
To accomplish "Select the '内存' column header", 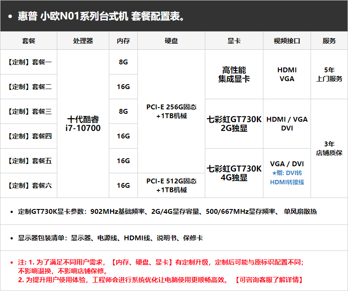I will click(x=123, y=41).
